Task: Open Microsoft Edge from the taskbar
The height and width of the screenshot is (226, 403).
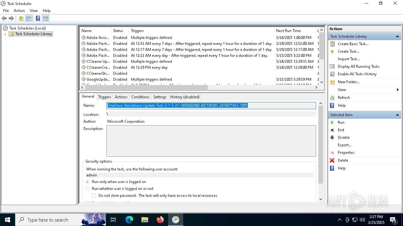Action: coord(129,220)
